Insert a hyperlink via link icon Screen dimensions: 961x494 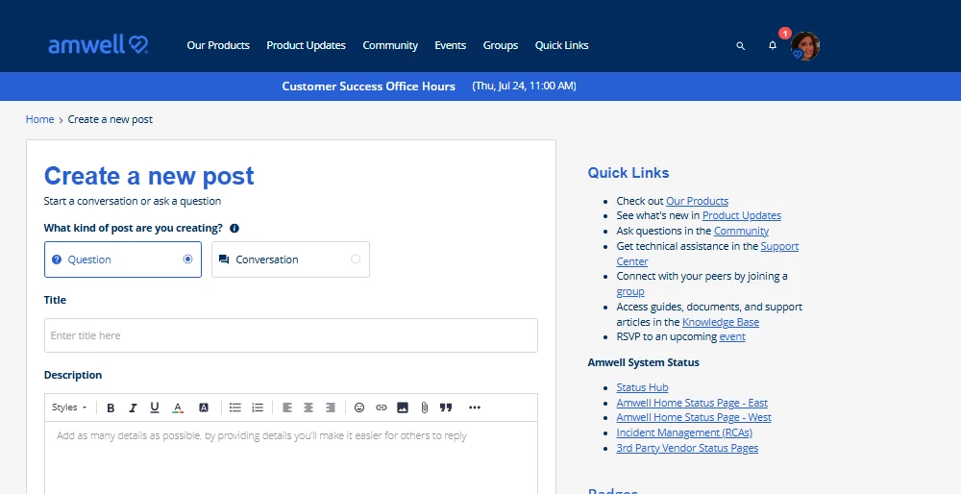click(382, 408)
